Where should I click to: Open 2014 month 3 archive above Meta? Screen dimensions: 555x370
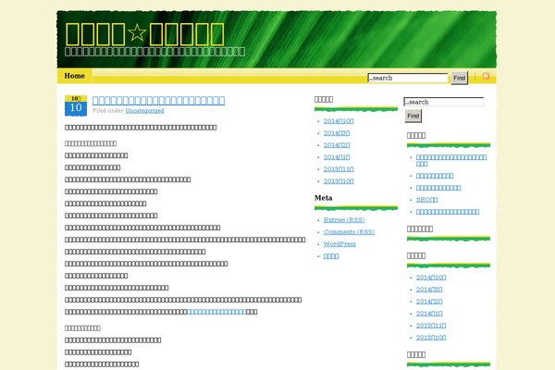coord(337,133)
